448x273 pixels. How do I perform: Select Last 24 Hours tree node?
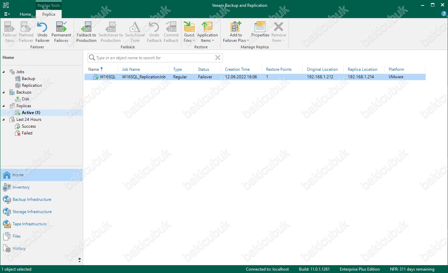[x=29, y=119]
